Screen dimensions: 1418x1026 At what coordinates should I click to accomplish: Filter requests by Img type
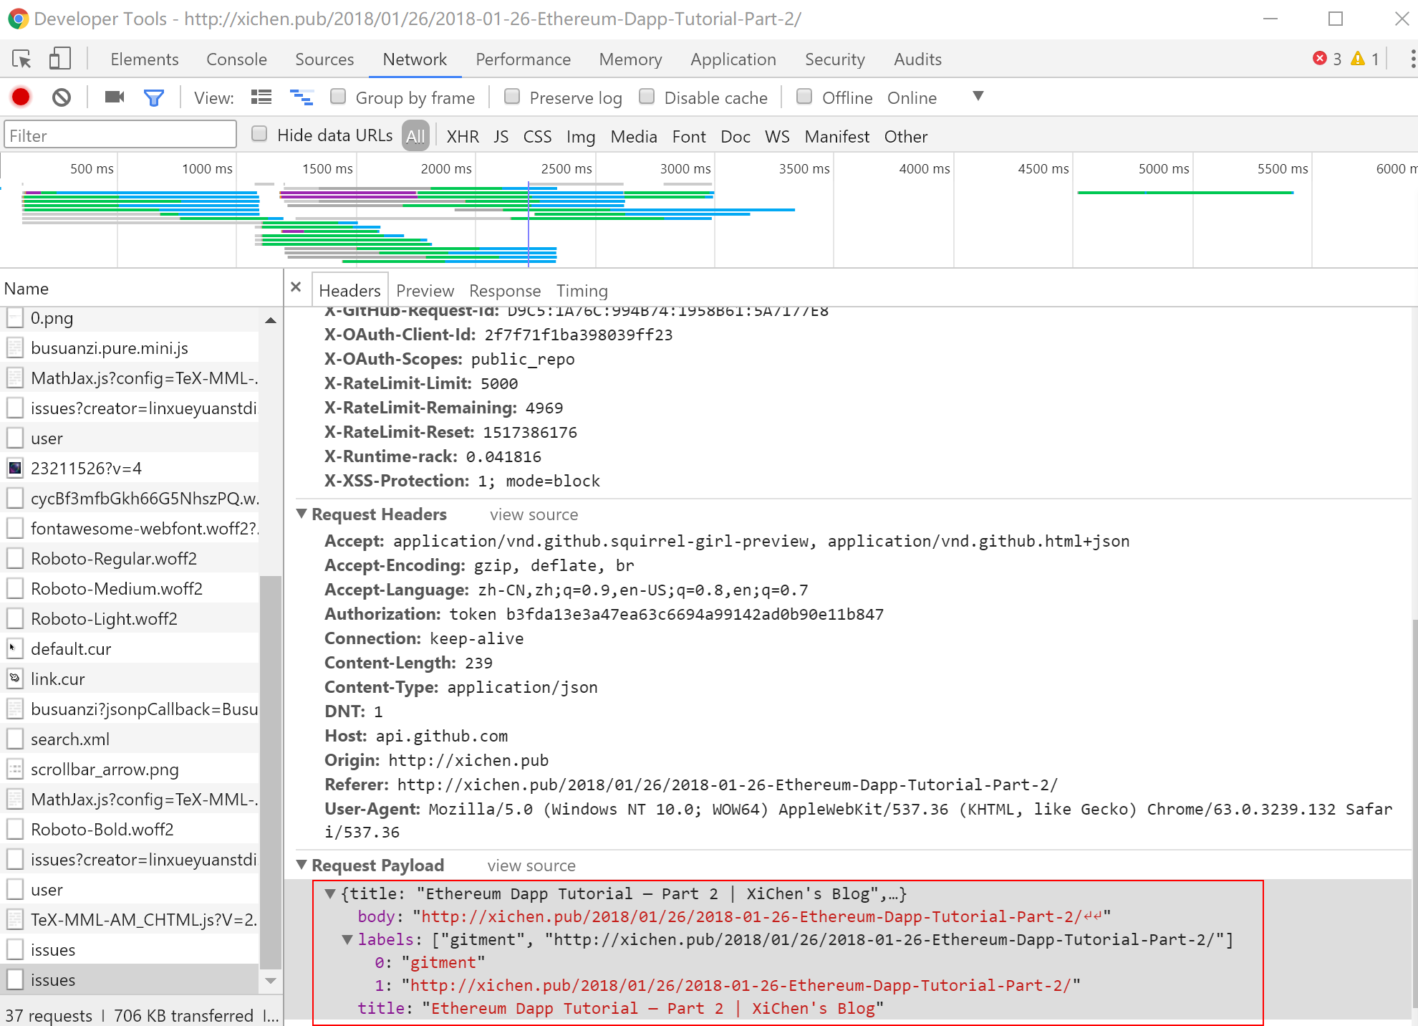(581, 136)
